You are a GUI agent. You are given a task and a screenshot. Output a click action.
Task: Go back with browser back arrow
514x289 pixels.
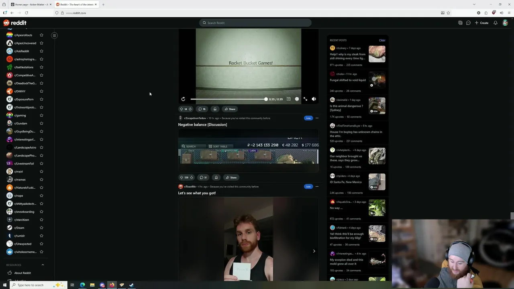click(12, 13)
